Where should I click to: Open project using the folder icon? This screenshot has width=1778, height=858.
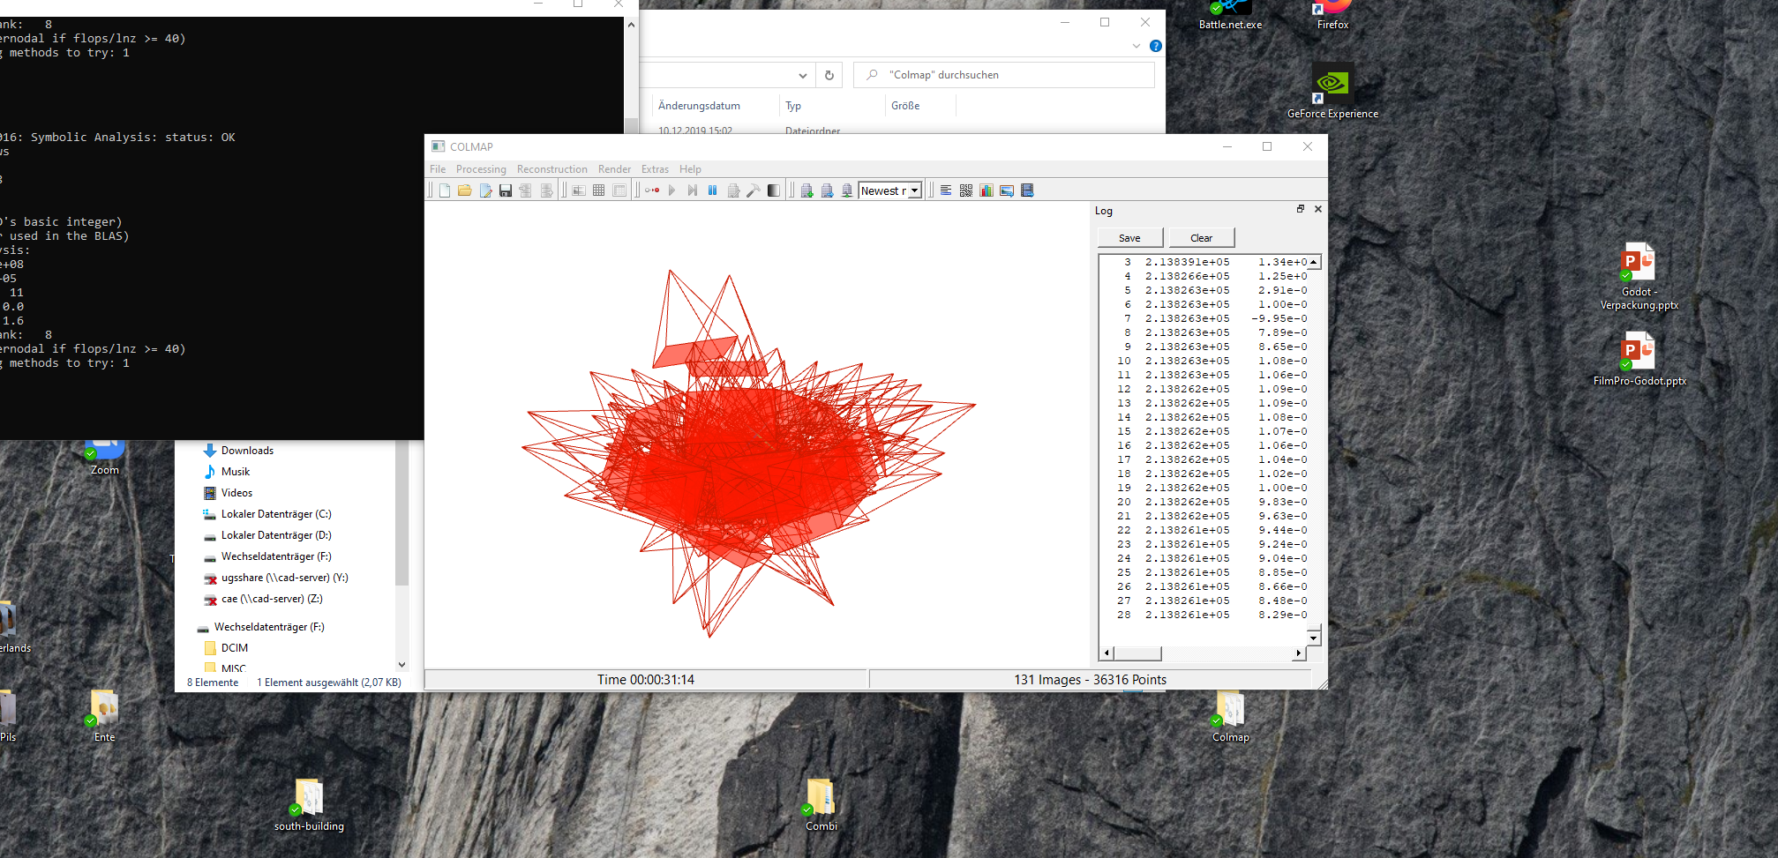point(464,190)
